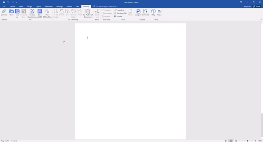
Task: Switch to the Insert tab
Action: [x=21, y=7]
